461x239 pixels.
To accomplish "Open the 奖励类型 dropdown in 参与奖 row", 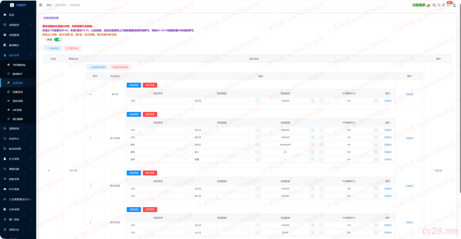I will pos(157,101).
